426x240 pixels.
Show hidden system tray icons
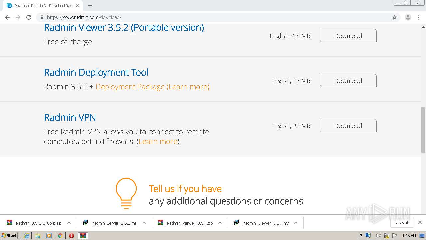pyautogui.click(x=361, y=236)
